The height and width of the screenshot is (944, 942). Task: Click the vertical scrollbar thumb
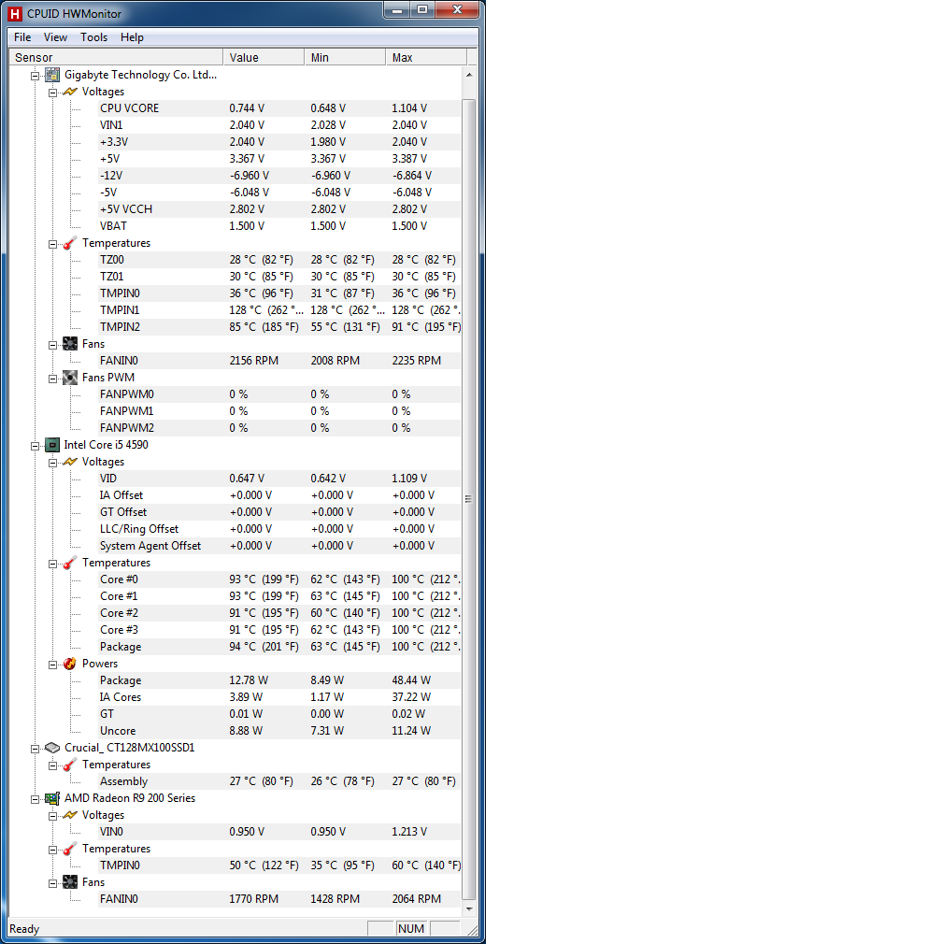(x=469, y=498)
